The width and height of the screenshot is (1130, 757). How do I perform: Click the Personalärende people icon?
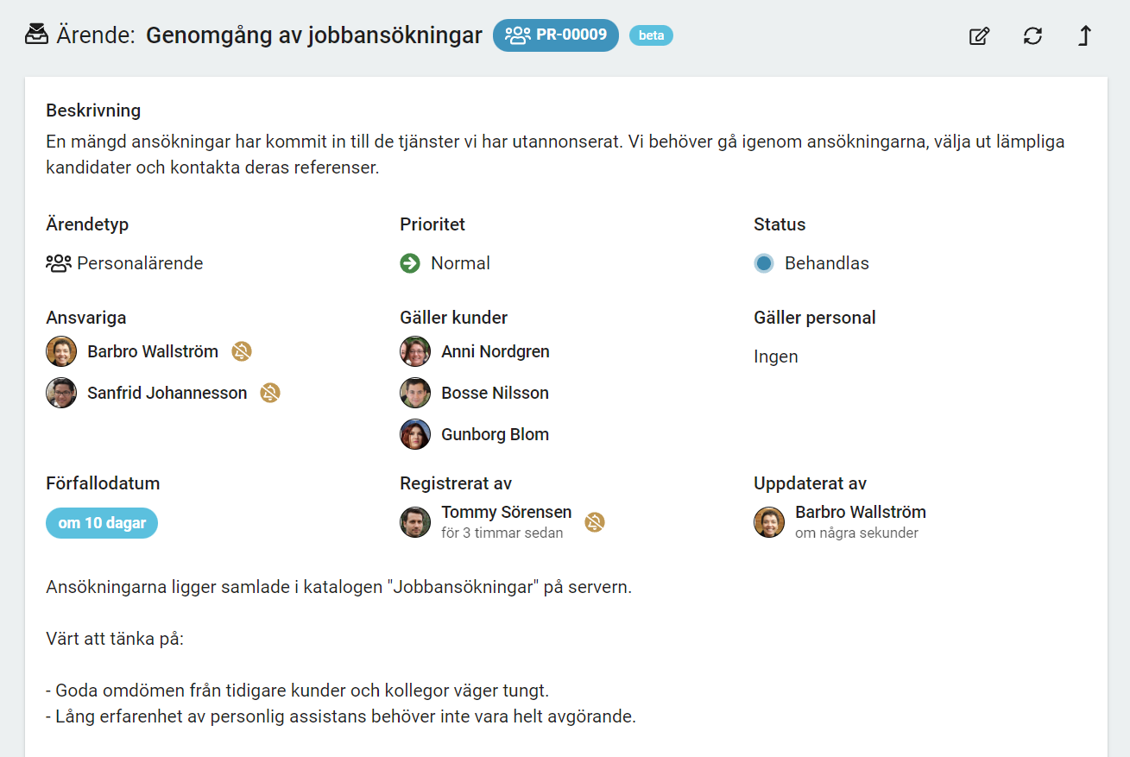(x=57, y=263)
